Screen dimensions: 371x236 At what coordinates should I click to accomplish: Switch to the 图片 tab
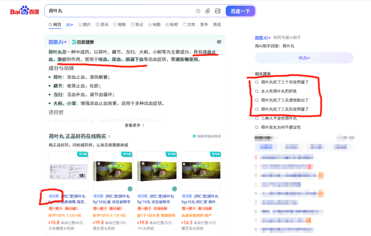coord(85,25)
